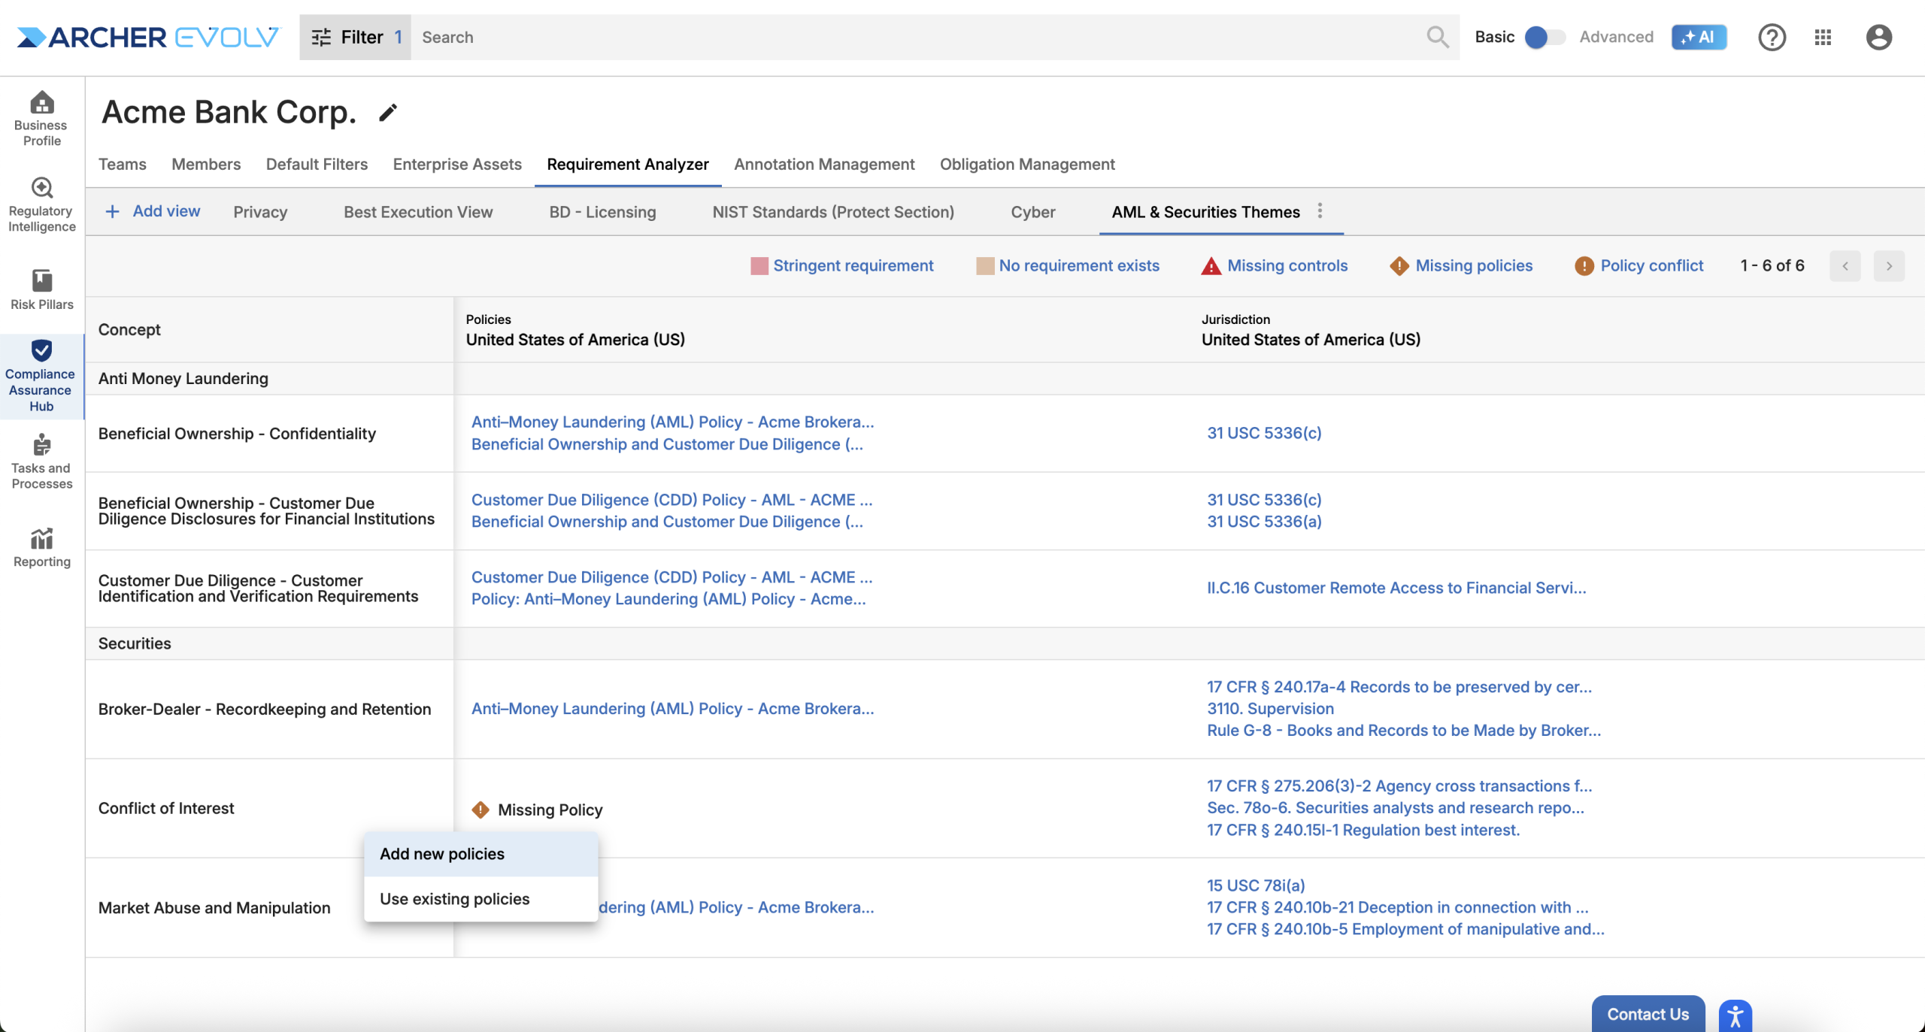This screenshot has height=1032, width=1925.
Task: Click the Contact Us button
Action: coord(1648,1014)
